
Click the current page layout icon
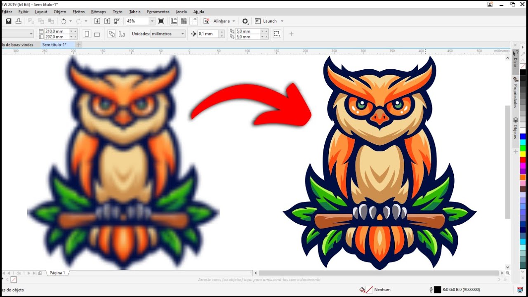(122, 34)
